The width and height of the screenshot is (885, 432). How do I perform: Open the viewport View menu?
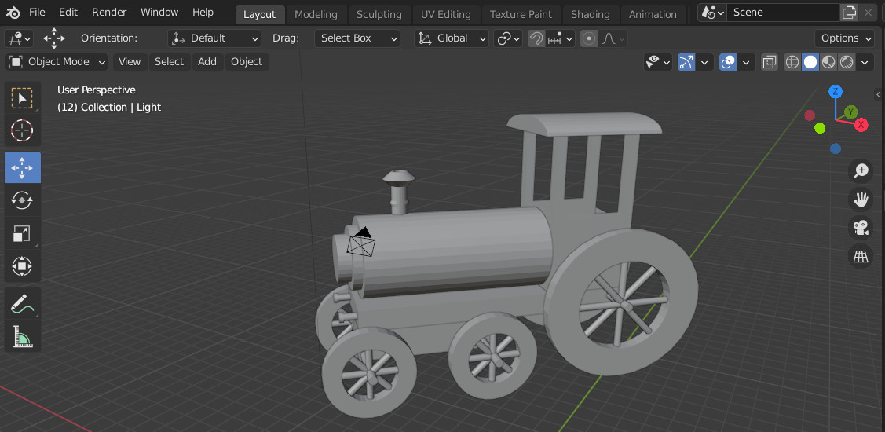[130, 62]
